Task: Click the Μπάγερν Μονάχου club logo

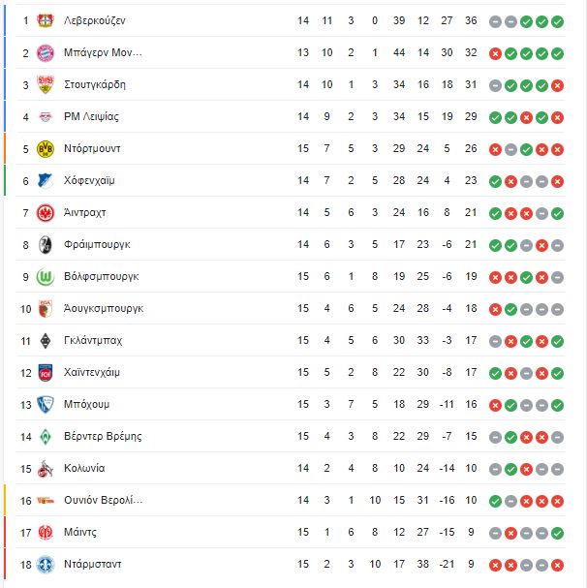Action: coord(46,53)
